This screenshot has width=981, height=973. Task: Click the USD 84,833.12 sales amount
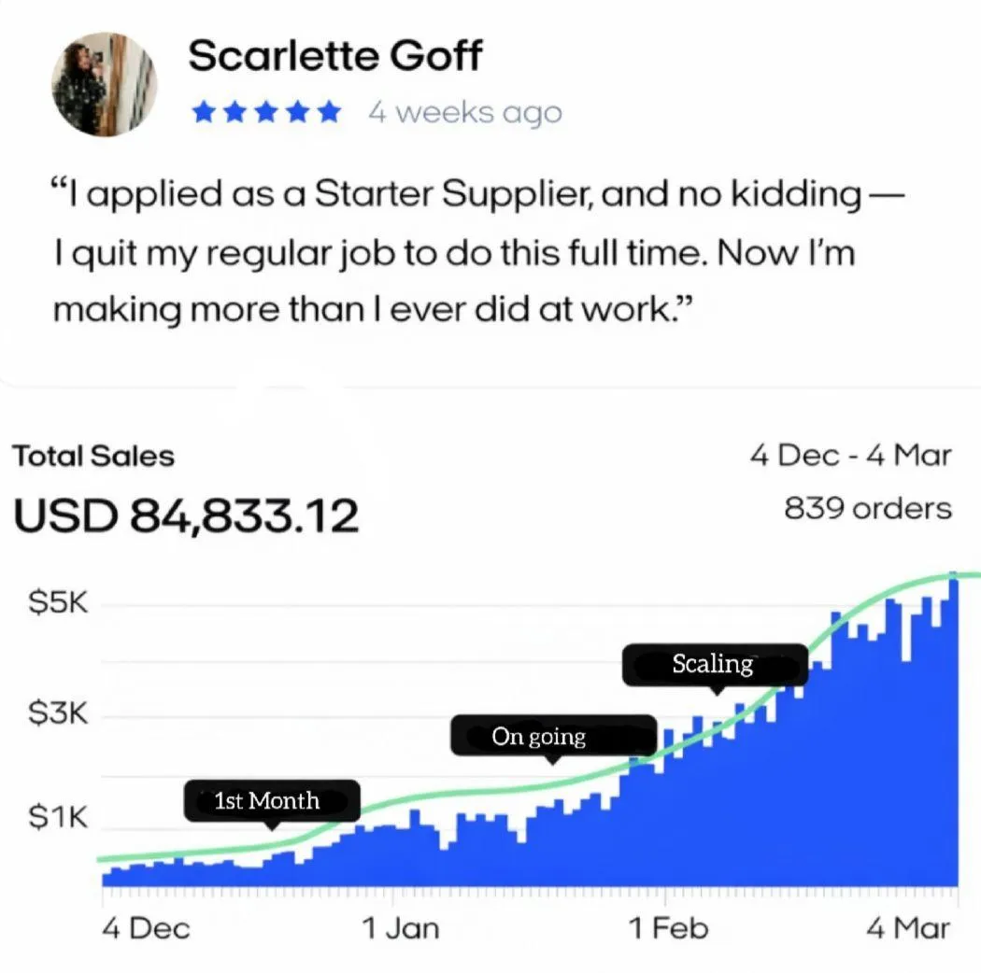tap(186, 515)
